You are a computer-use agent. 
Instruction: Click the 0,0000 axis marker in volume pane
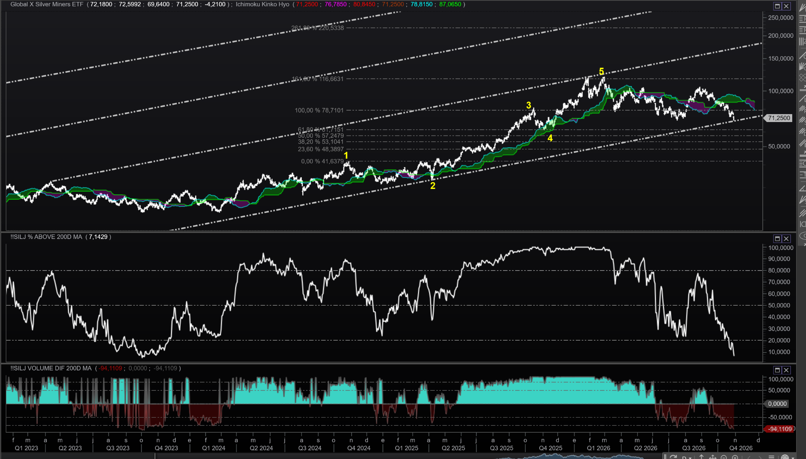[x=777, y=404]
